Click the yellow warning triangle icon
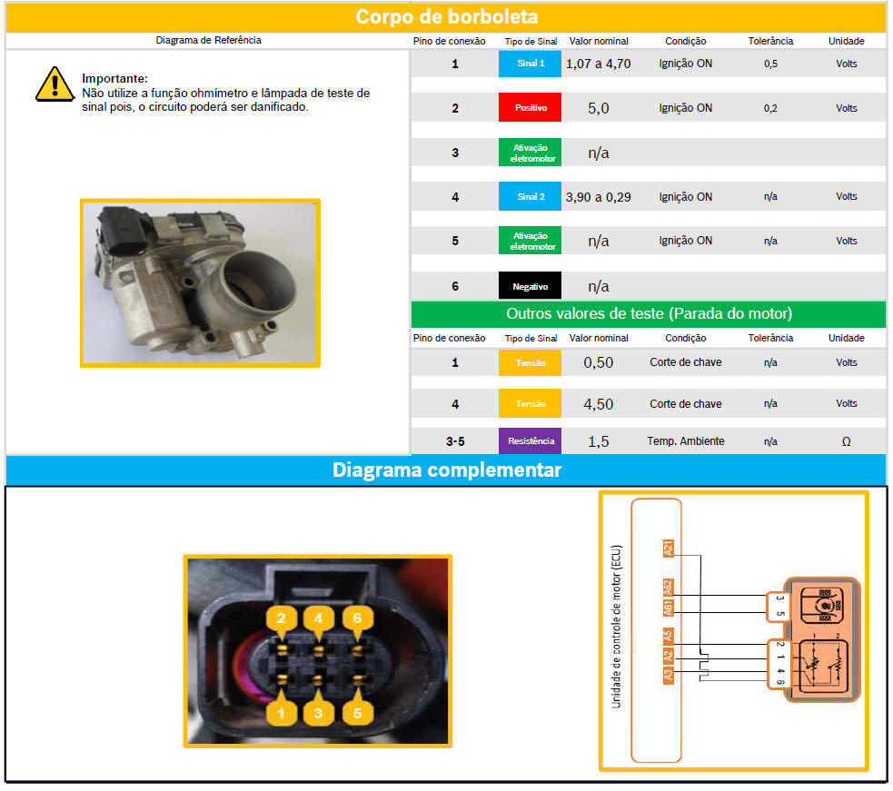The height and width of the screenshot is (791, 893). pos(55,84)
